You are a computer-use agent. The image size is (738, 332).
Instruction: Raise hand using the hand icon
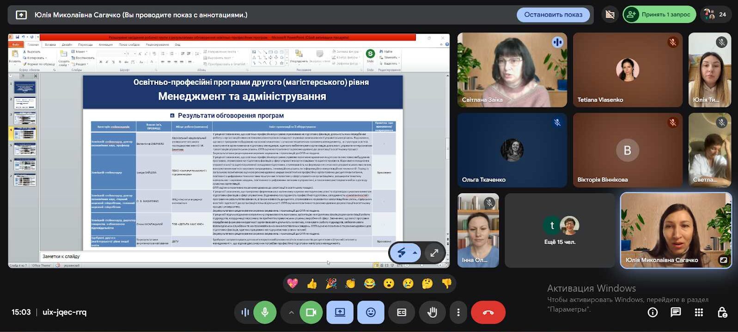(x=432, y=312)
